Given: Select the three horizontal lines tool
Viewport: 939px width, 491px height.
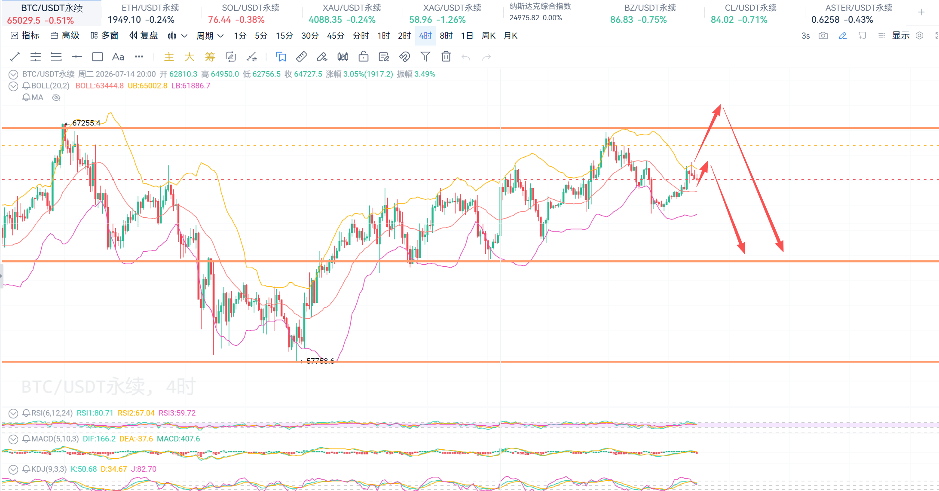Looking at the screenshot, I should point(56,57).
